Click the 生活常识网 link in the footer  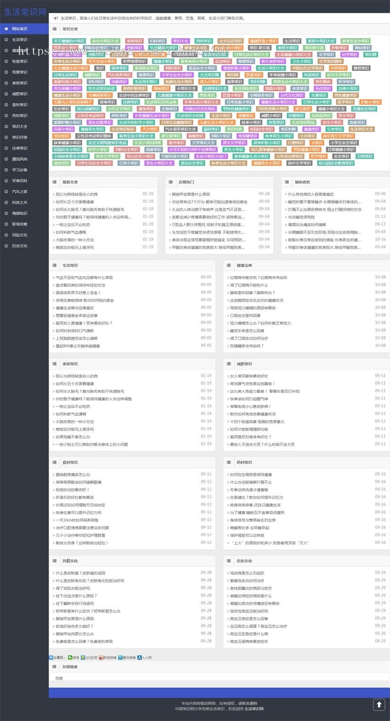(x=254, y=709)
